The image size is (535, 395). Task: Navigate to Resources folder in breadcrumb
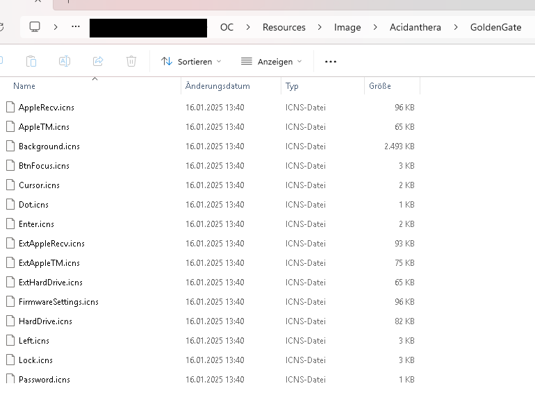(x=283, y=27)
